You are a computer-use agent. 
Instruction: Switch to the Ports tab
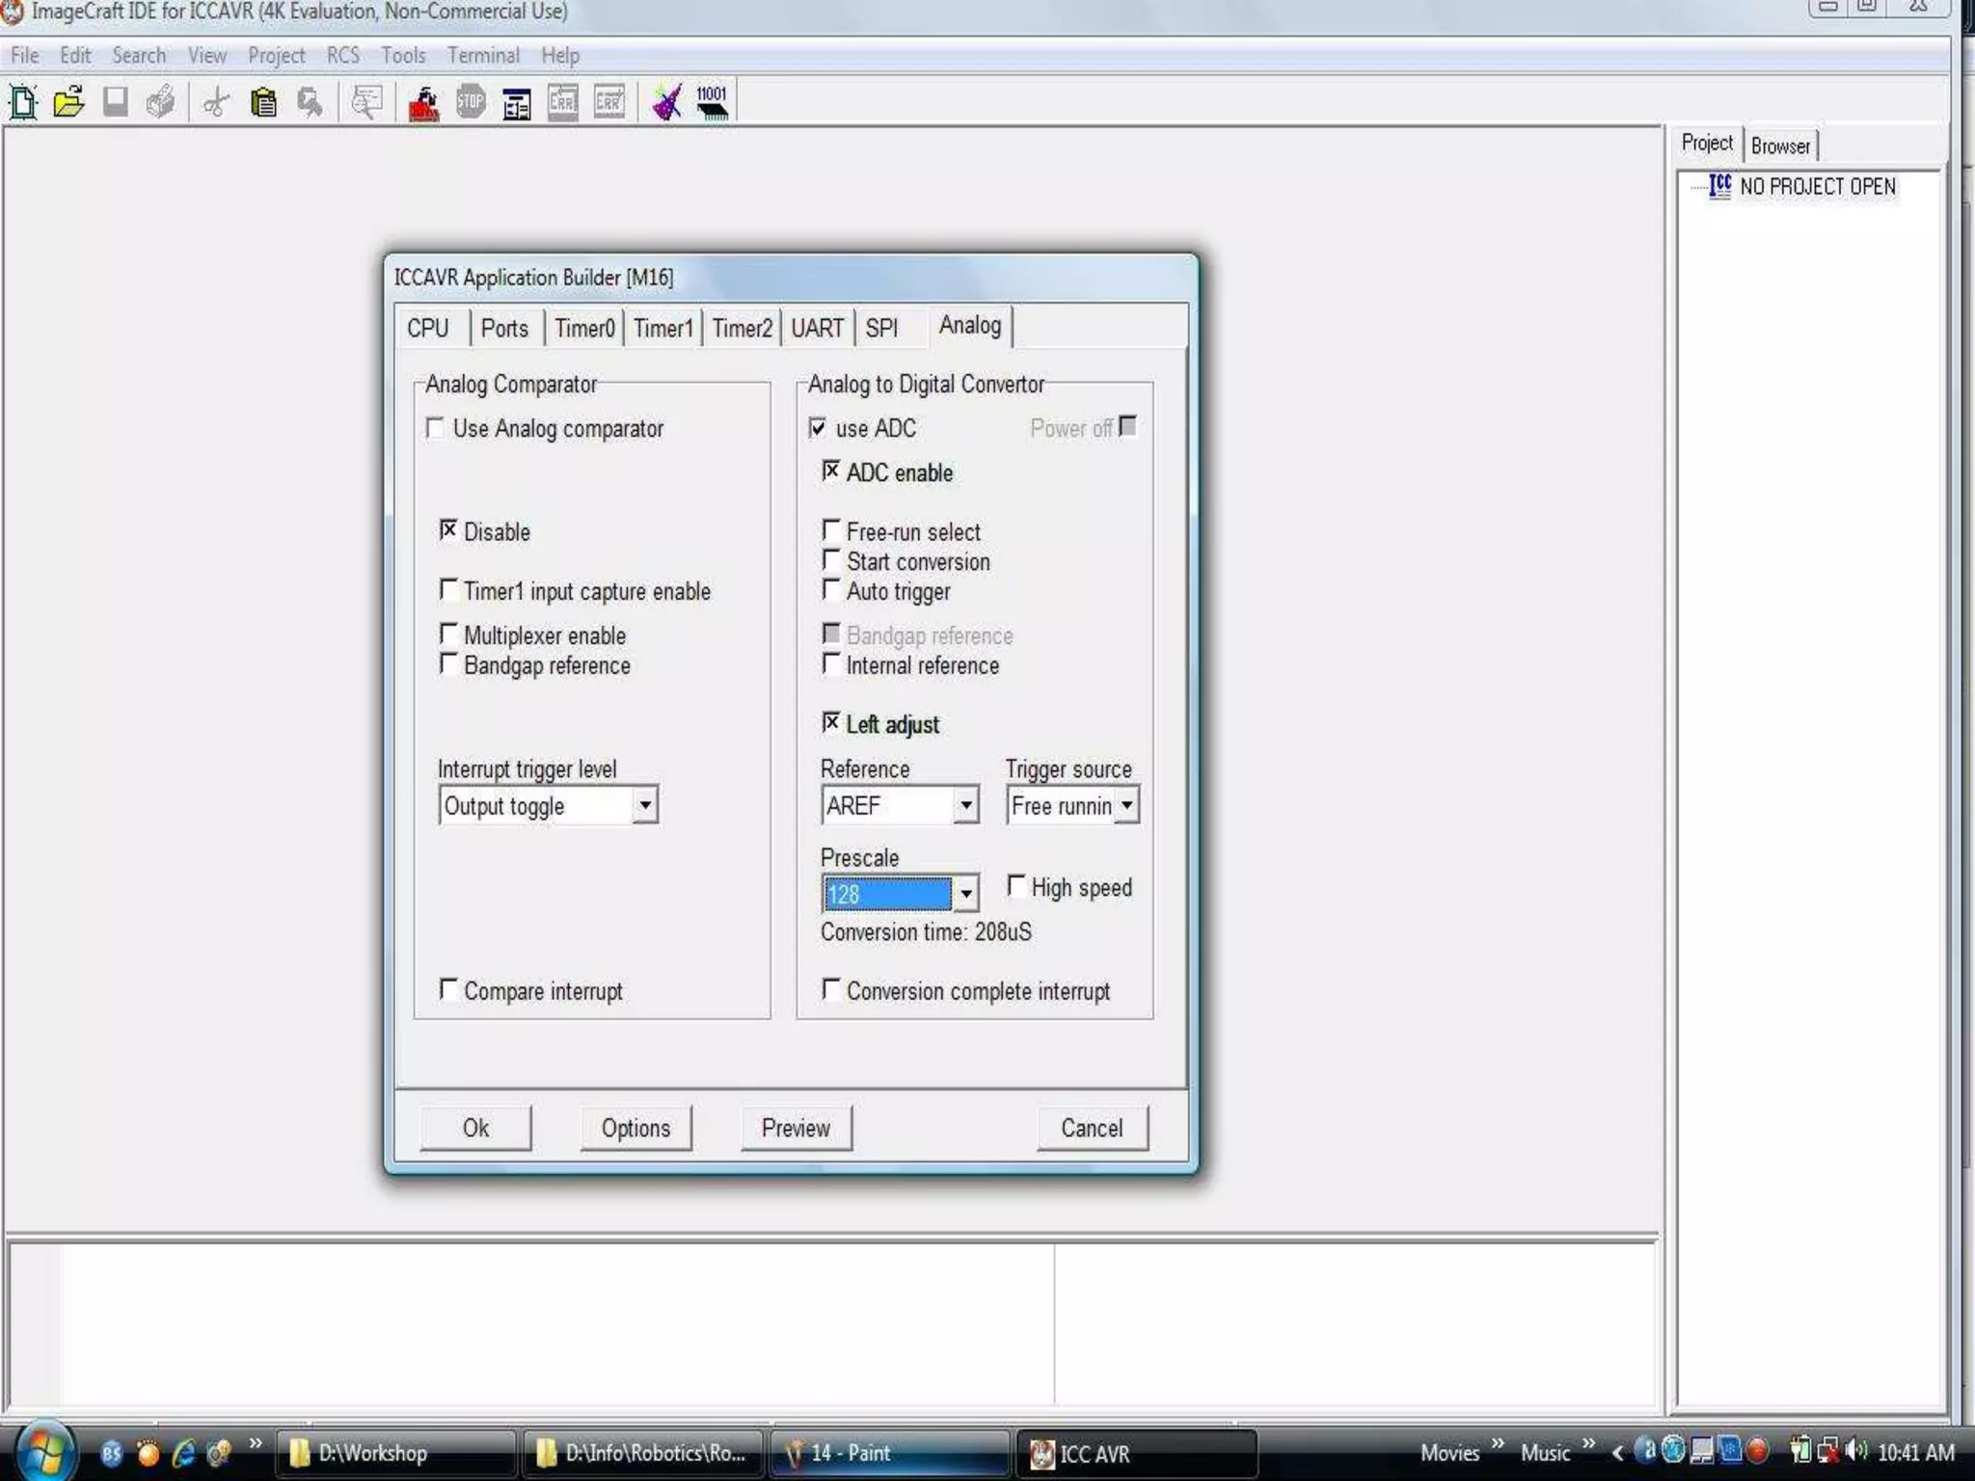(504, 329)
